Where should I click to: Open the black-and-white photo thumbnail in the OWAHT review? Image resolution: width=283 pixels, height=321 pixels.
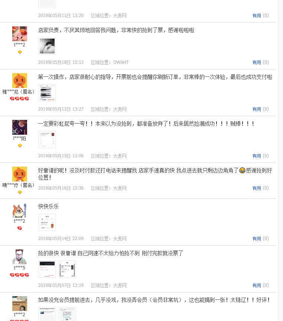tap(47, 46)
